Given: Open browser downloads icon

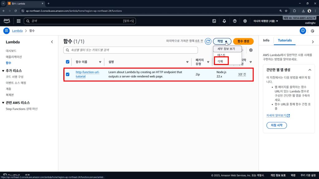Looking at the screenshot, I should click(303, 11).
